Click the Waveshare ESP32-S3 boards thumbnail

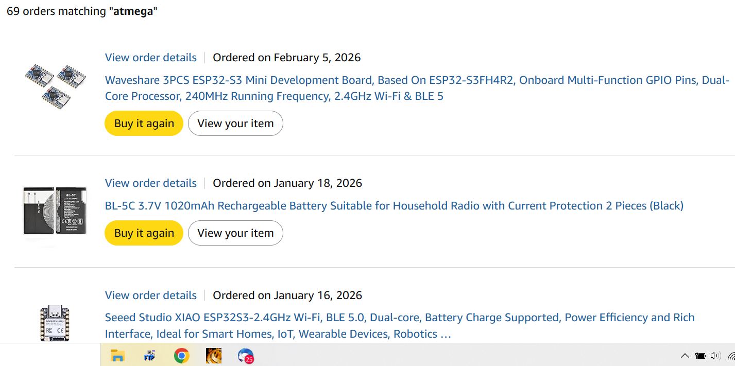(56, 85)
